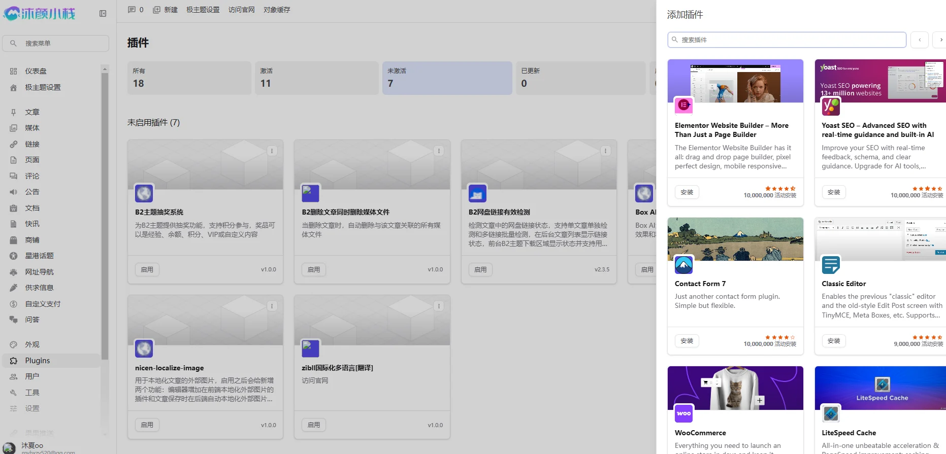Image resolution: width=946 pixels, height=454 pixels.
Task: Go to next page of plugin results
Action: [940, 40]
